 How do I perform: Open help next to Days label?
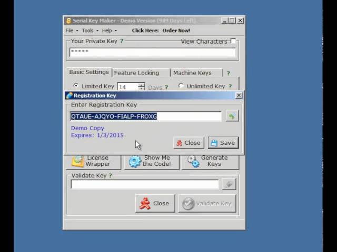click(166, 88)
